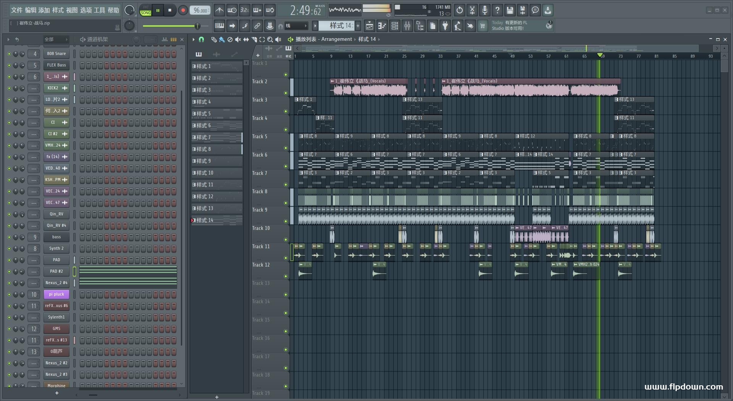Screen dimensions: 733x401
Task: Open the shopping cart shop icon
Action: [x=483, y=26]
